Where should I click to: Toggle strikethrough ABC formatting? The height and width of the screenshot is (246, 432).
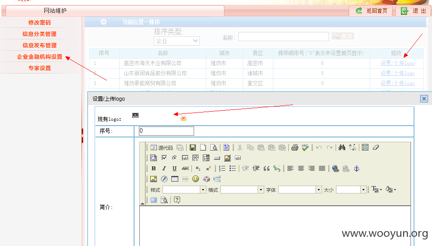click(x=185, y=169)
